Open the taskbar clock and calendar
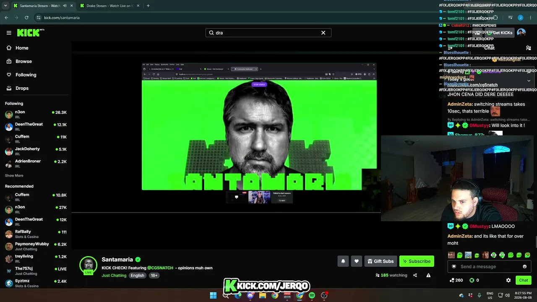Image resolution: width=537 pixels, height=302 pixels. click(524, 295)
